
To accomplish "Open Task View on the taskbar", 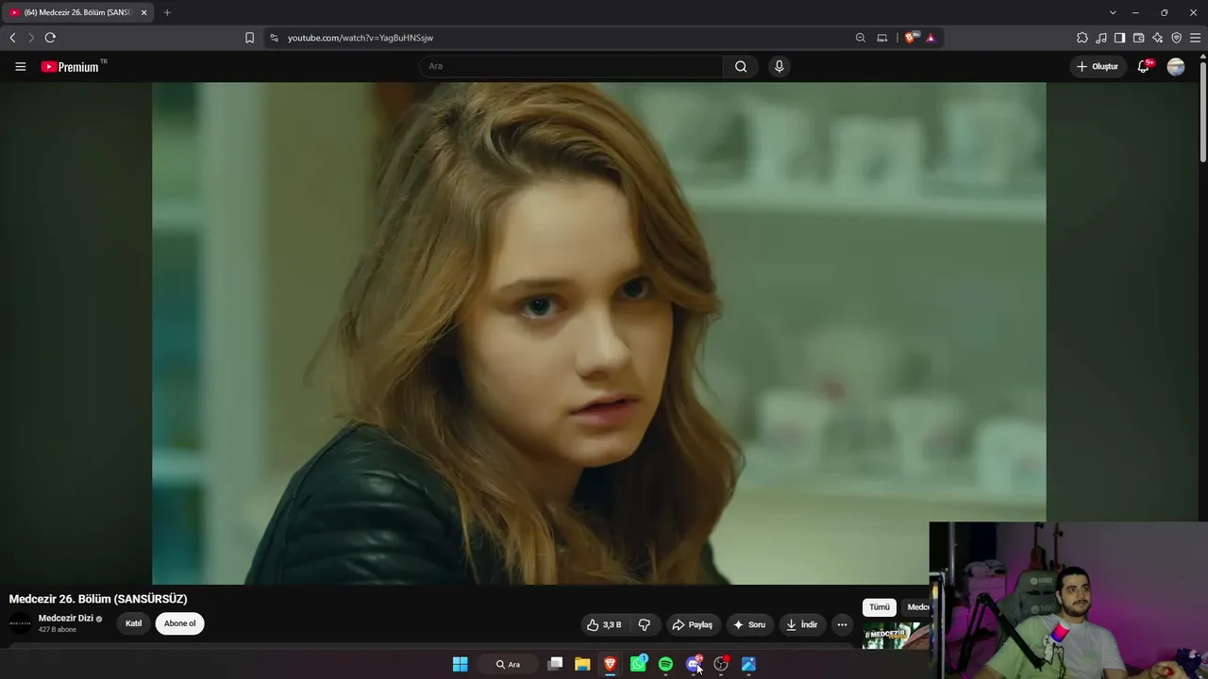I will tap(555, 665).
